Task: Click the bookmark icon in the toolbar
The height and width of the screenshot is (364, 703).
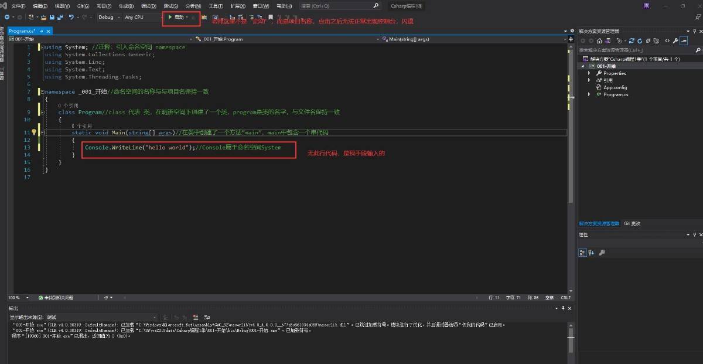Action: [271, 17]
